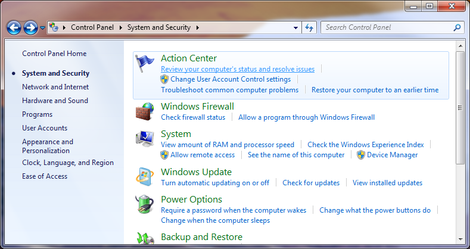Click Check firewall status

(x=193, y=117)
